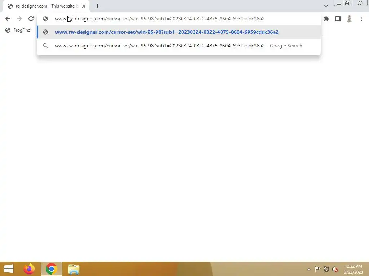Click the globe icon in address bar
The height and width of the screenshot is (276, 369).
click(45, 19)
